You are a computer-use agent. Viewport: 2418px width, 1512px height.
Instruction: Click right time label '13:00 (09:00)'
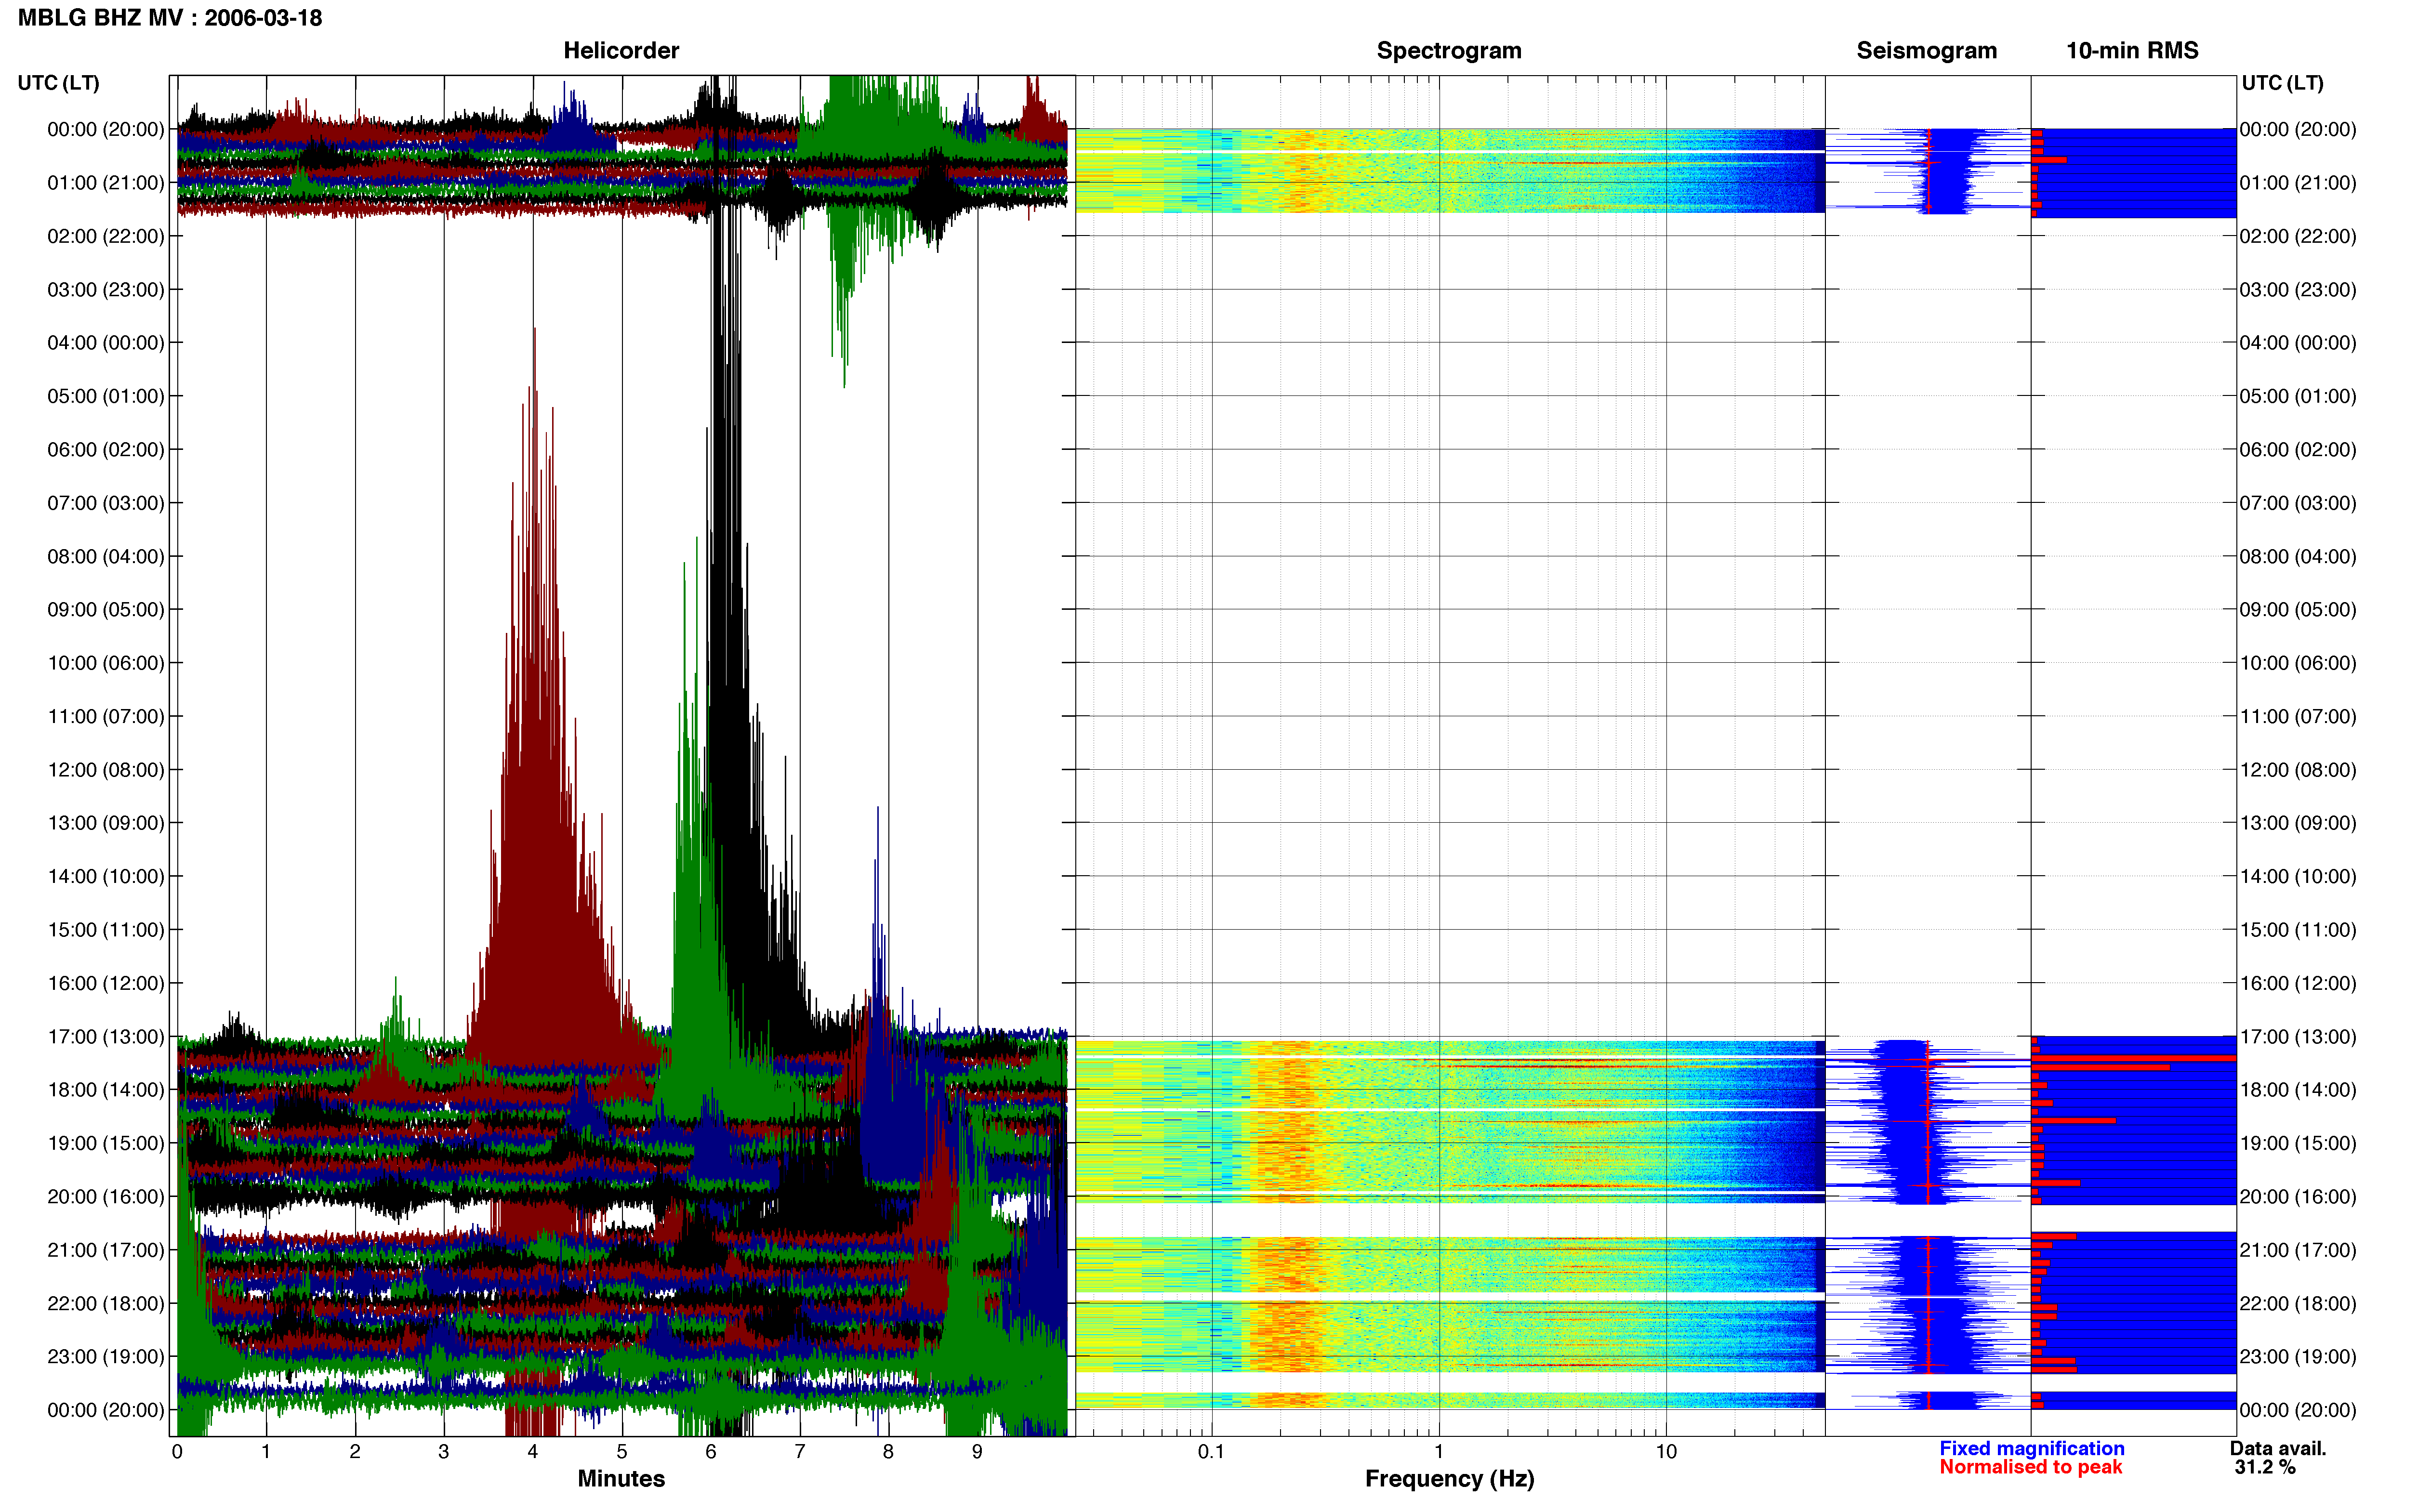[x=2298, y=823]
